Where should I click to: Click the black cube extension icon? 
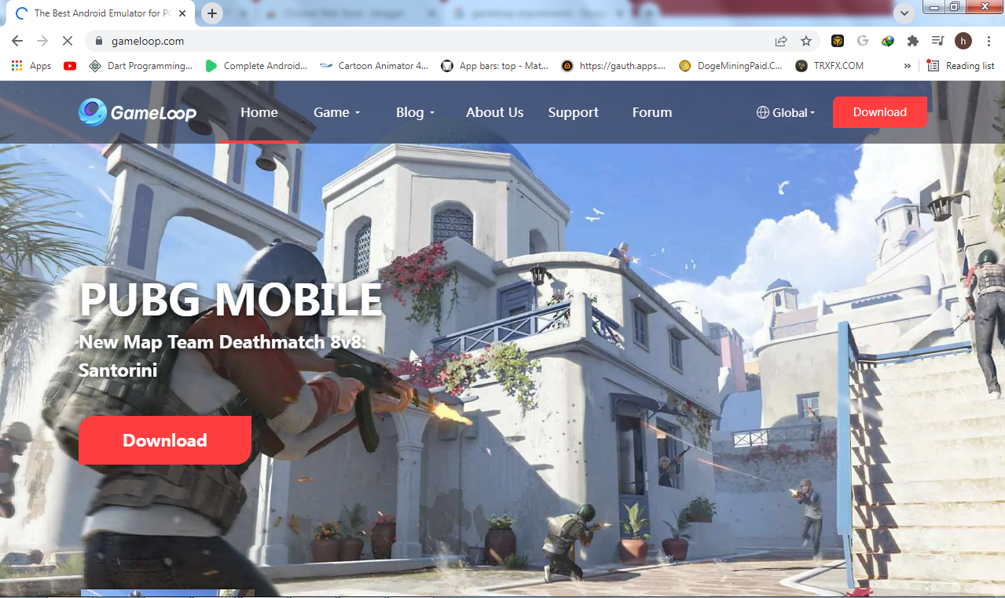(838, 41)
